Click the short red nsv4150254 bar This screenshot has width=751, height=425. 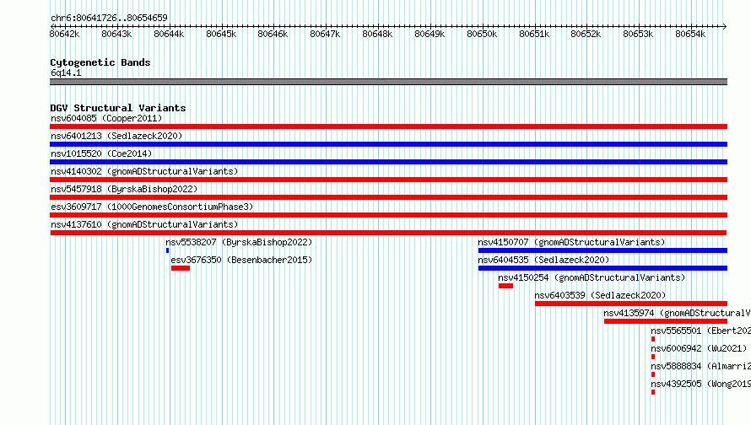pos(505,286)
